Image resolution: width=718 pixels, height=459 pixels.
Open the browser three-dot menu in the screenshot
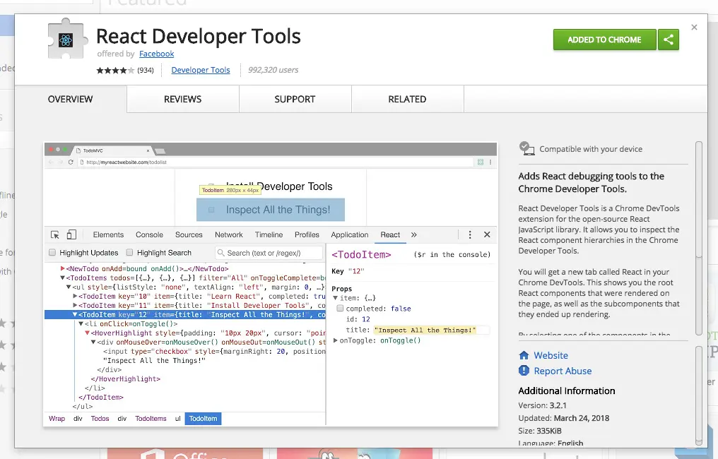pos(490,162)
